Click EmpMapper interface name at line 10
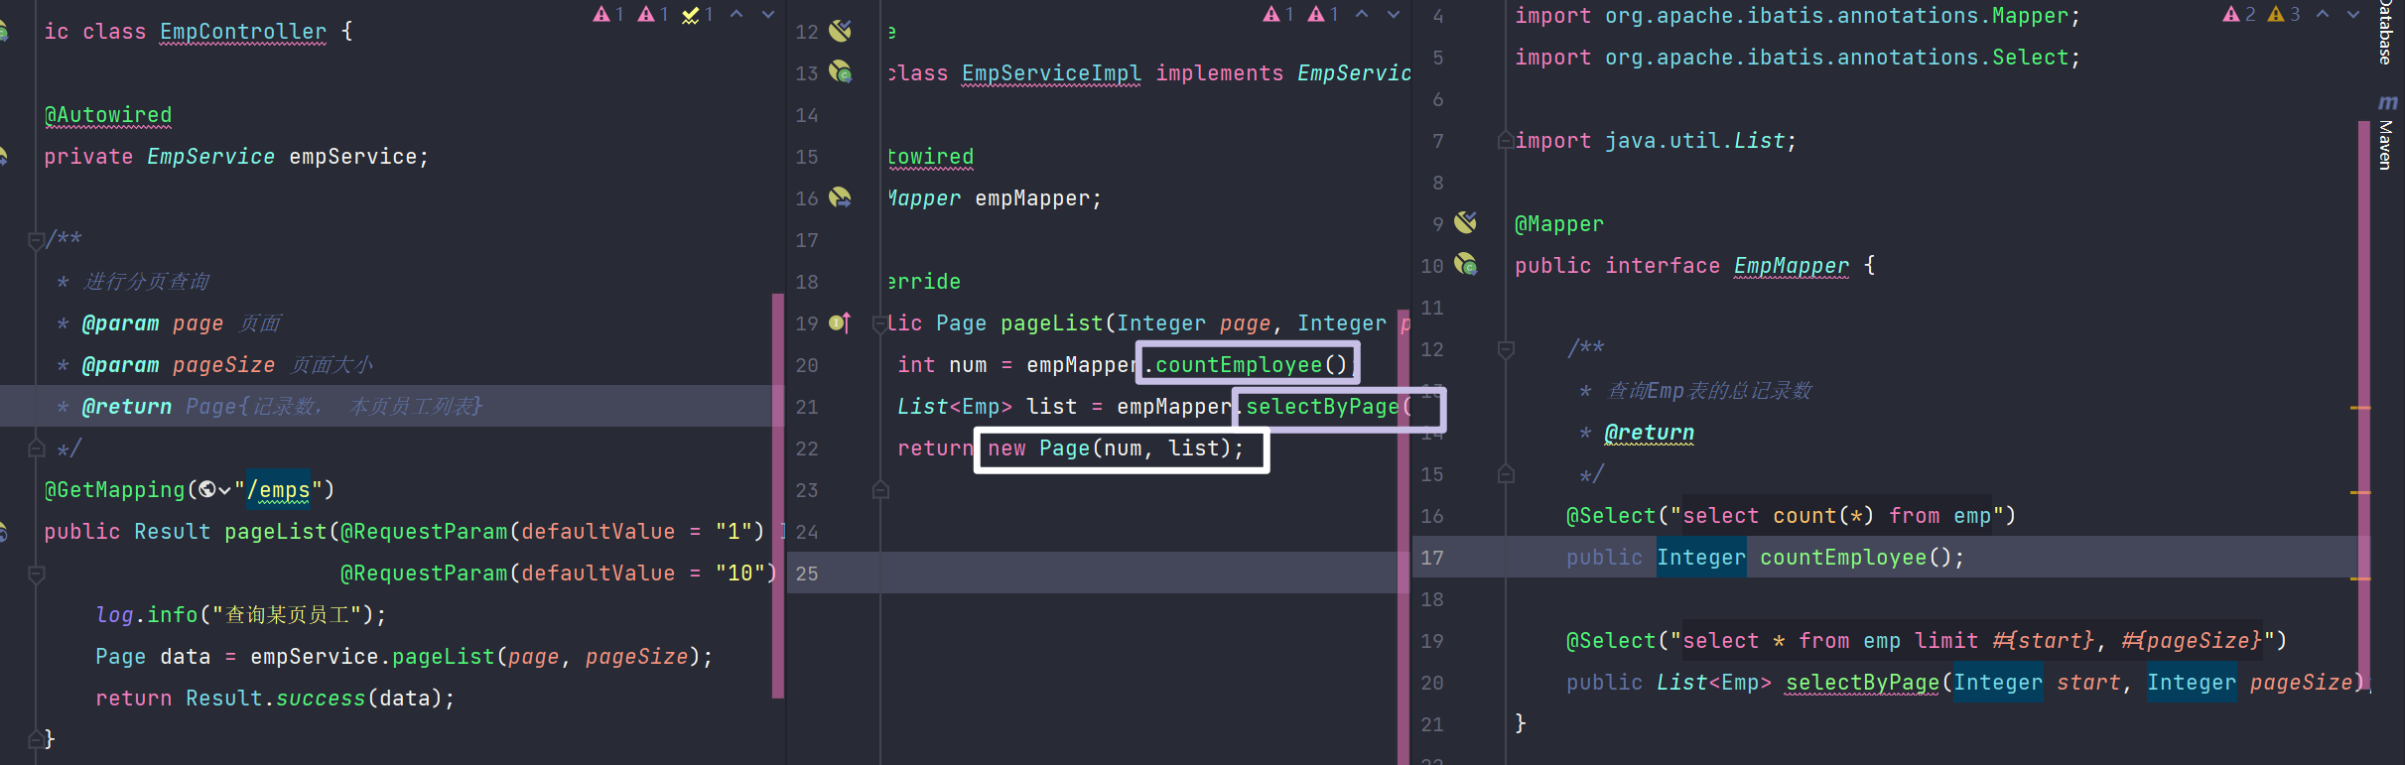 tap(1792, 266)
